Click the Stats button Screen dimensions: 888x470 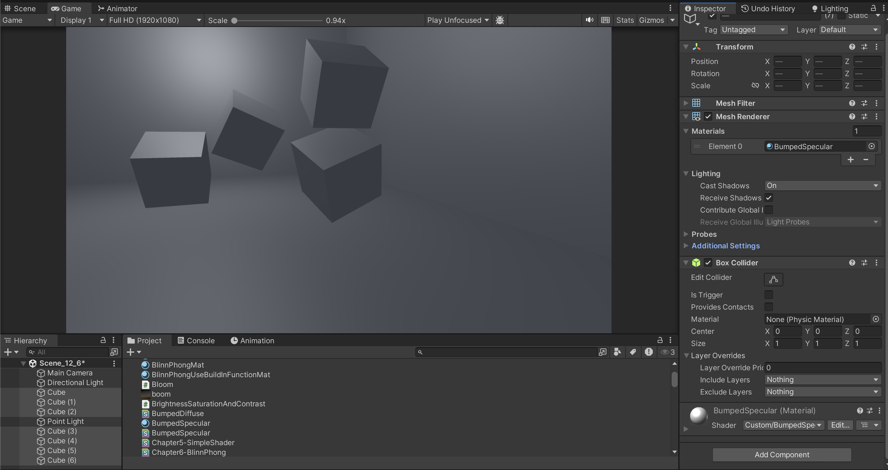625,20
